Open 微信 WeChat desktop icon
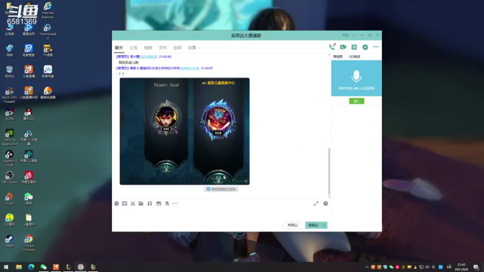 [28, 198]
